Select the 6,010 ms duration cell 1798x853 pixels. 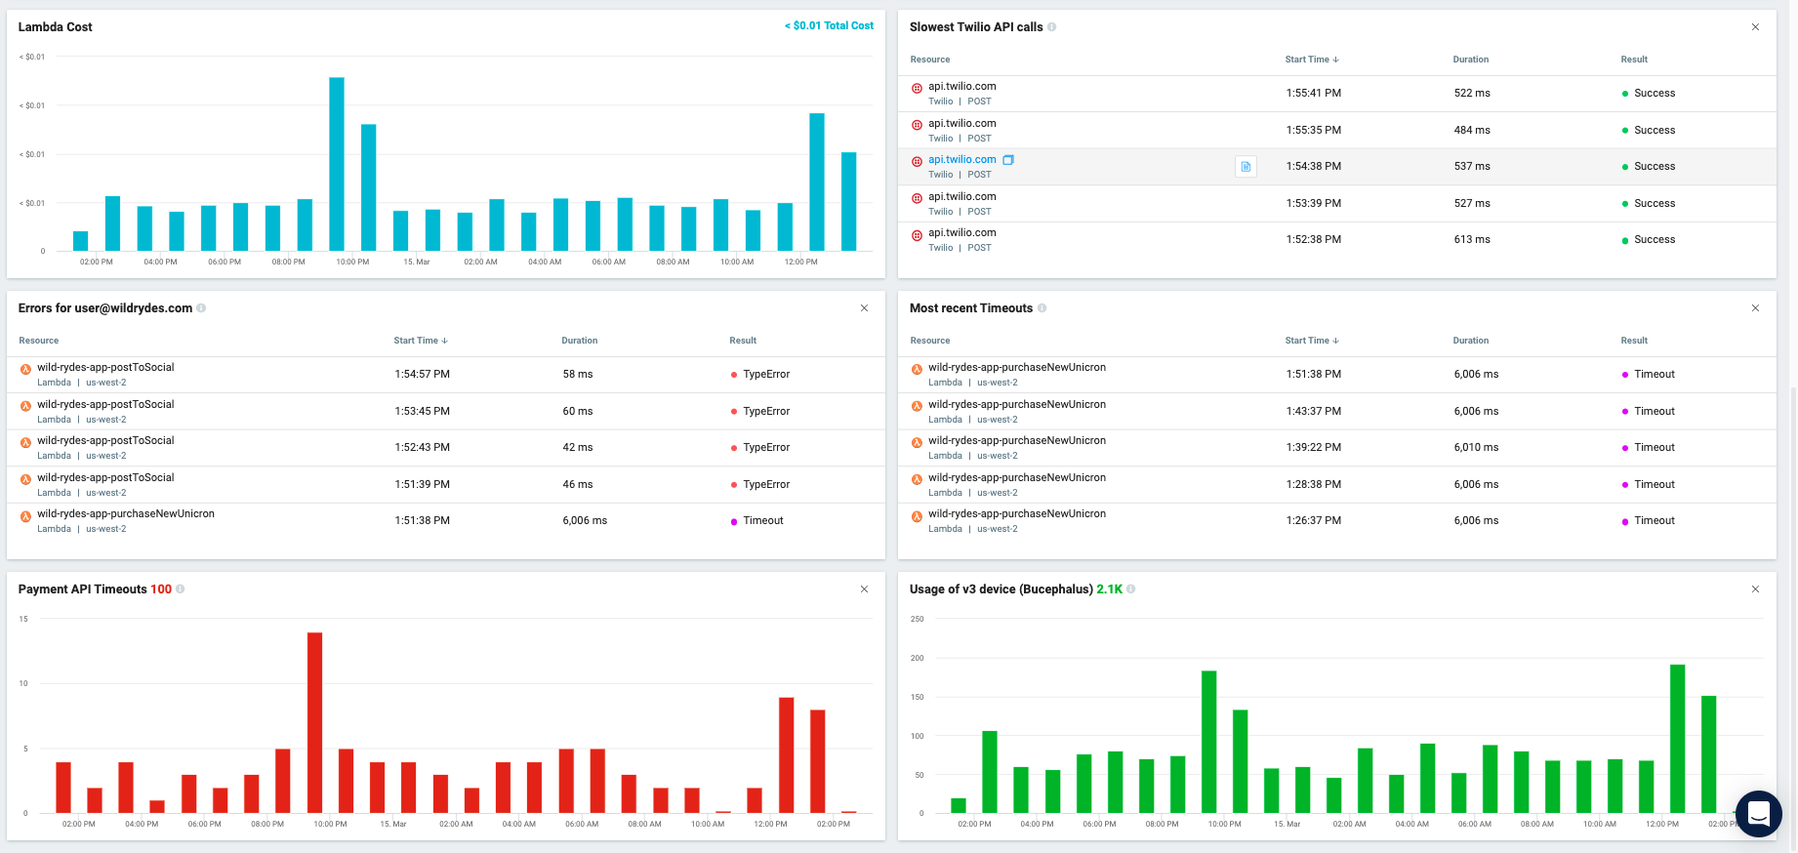(x=1476, y=448)
